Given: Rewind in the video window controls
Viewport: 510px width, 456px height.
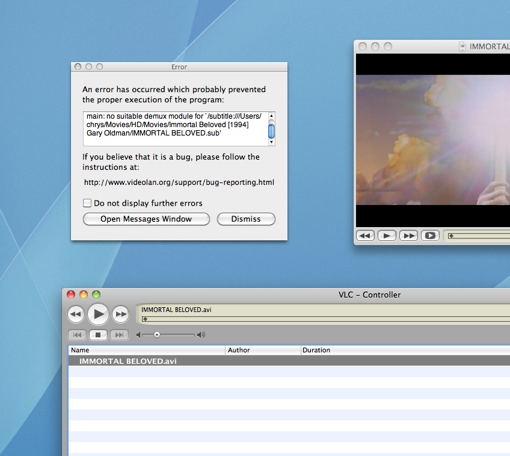Looking at the screenshot, I should tap(365, 236).
